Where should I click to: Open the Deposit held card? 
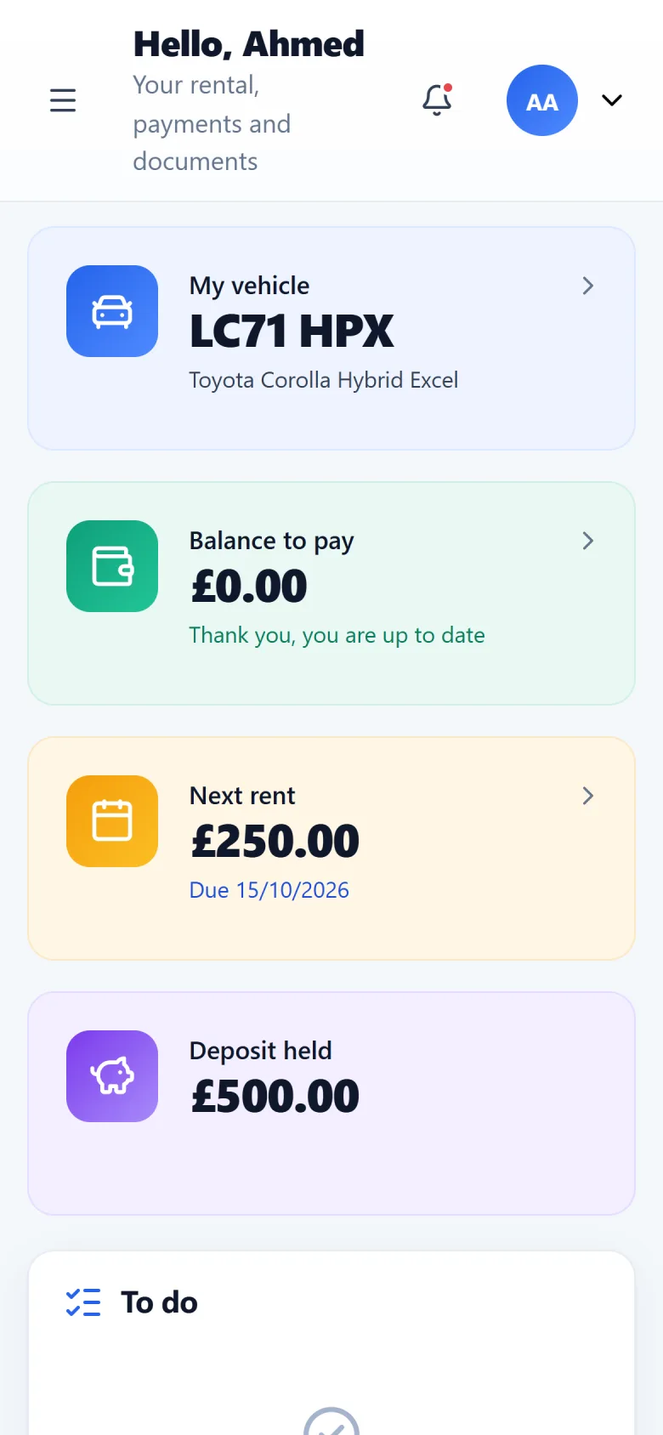pos(331,1103)
